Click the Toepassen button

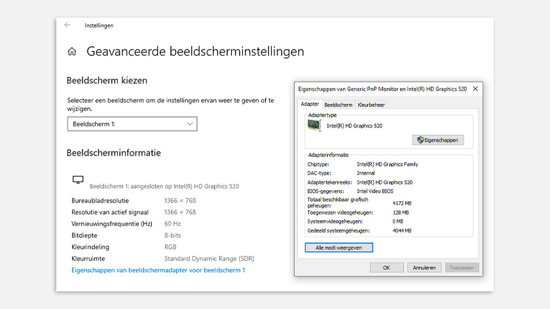pyautogui.click(x=462, y=267)
